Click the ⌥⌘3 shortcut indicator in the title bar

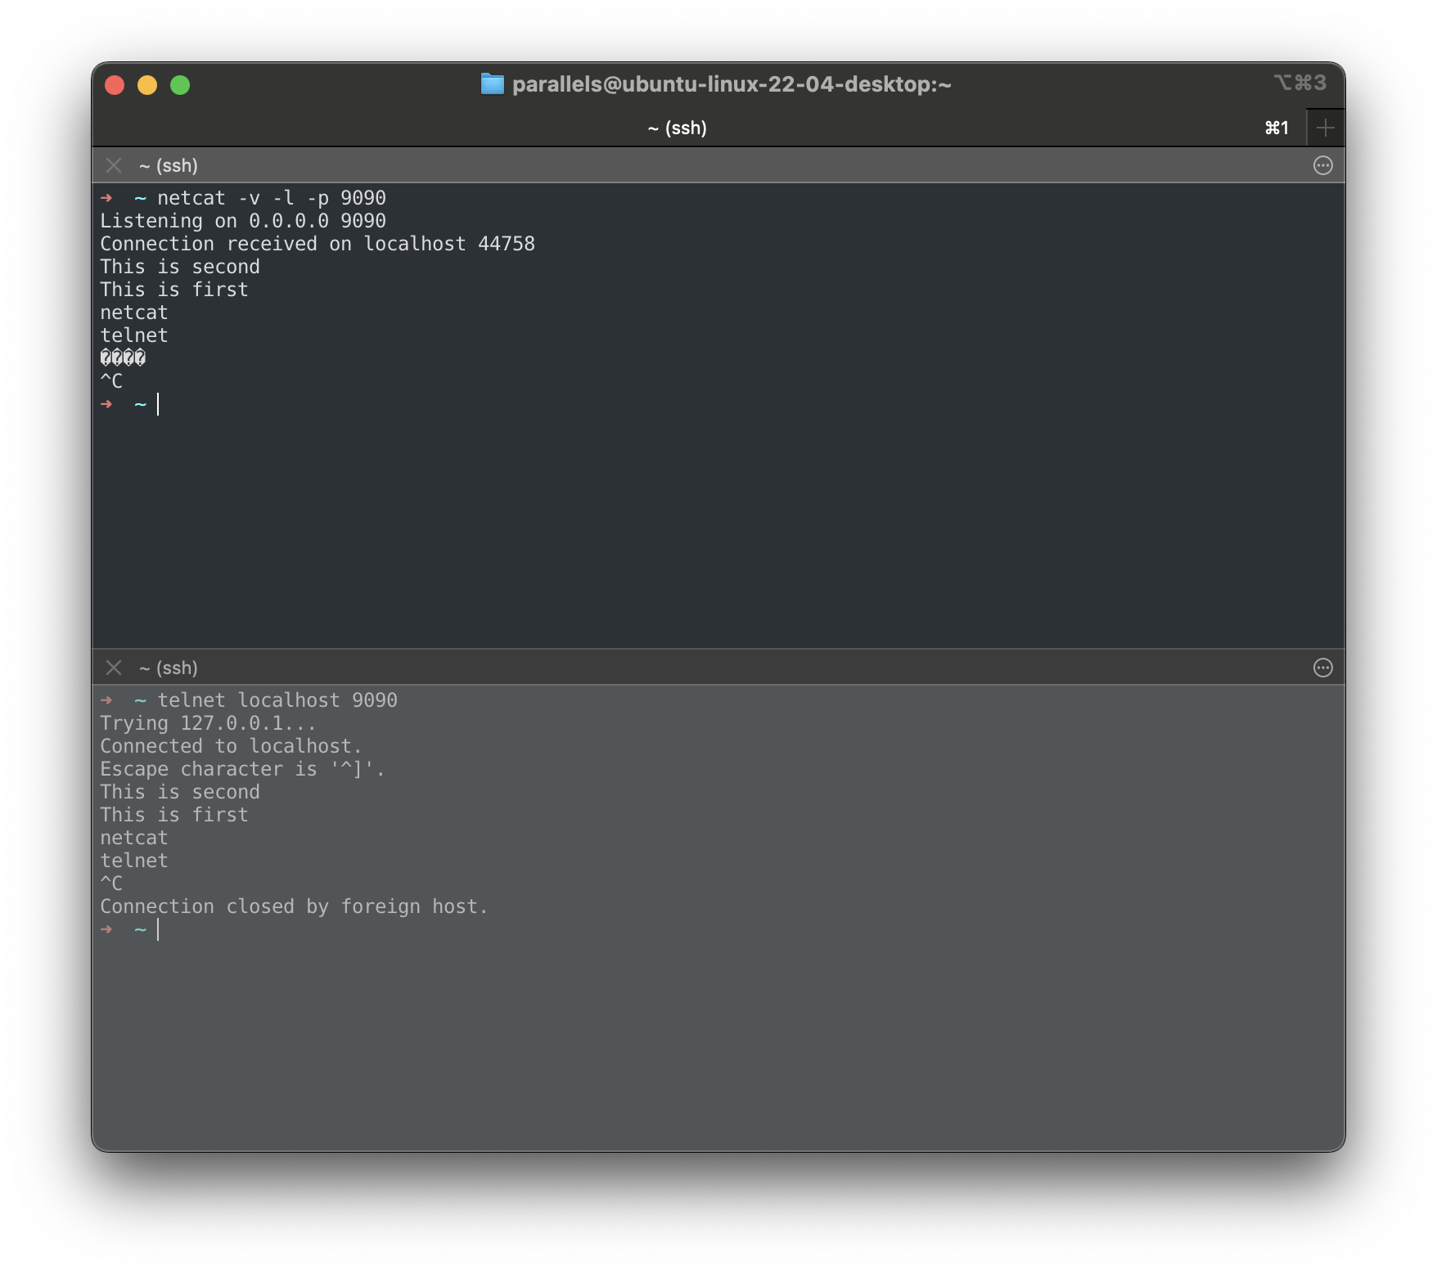[1299, 83]
